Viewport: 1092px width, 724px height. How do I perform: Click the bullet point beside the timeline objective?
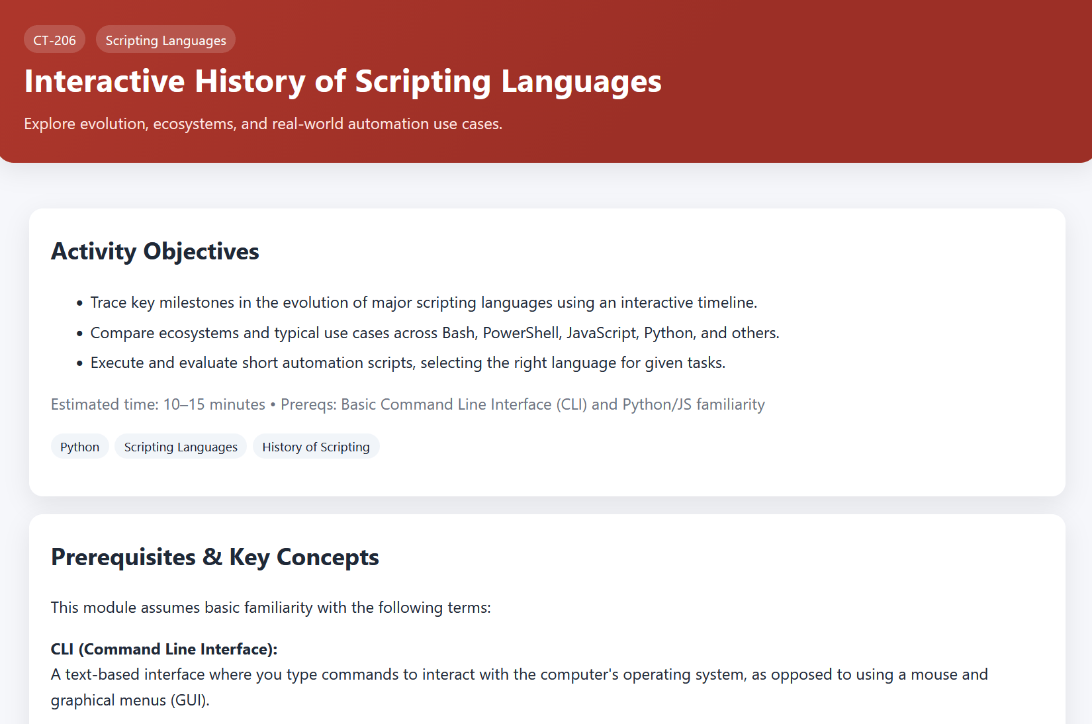tap(80, 303)
